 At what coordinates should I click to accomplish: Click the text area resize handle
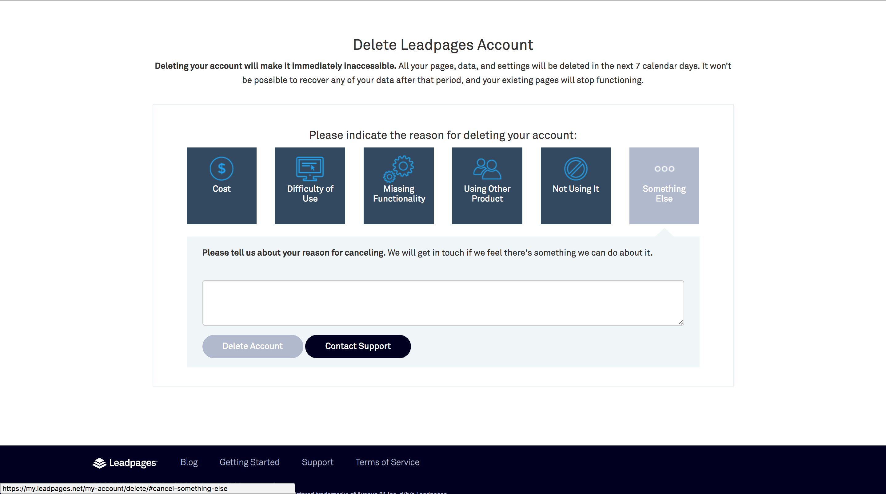(681, 322)
